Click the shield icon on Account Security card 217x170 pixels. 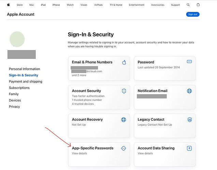point(124,91)
